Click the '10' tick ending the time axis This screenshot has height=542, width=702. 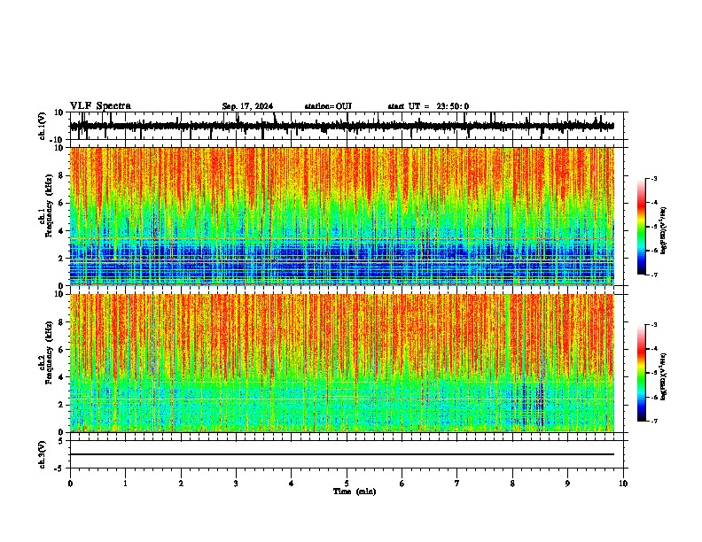coord(623,484)
